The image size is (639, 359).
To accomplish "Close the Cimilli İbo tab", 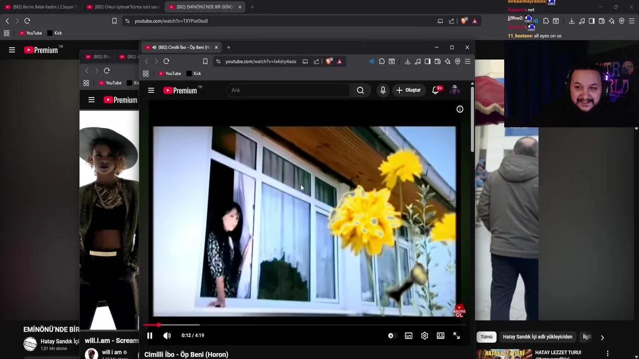I will 216,47.
